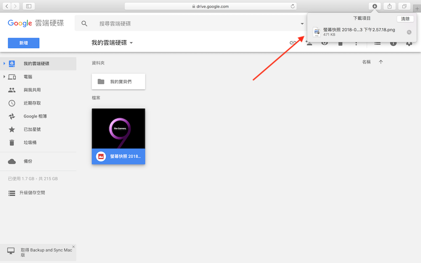Click the monitor icon in Backup banner
Screen dimensions: 421x263
pyautogui.click(x=11, y=251)
